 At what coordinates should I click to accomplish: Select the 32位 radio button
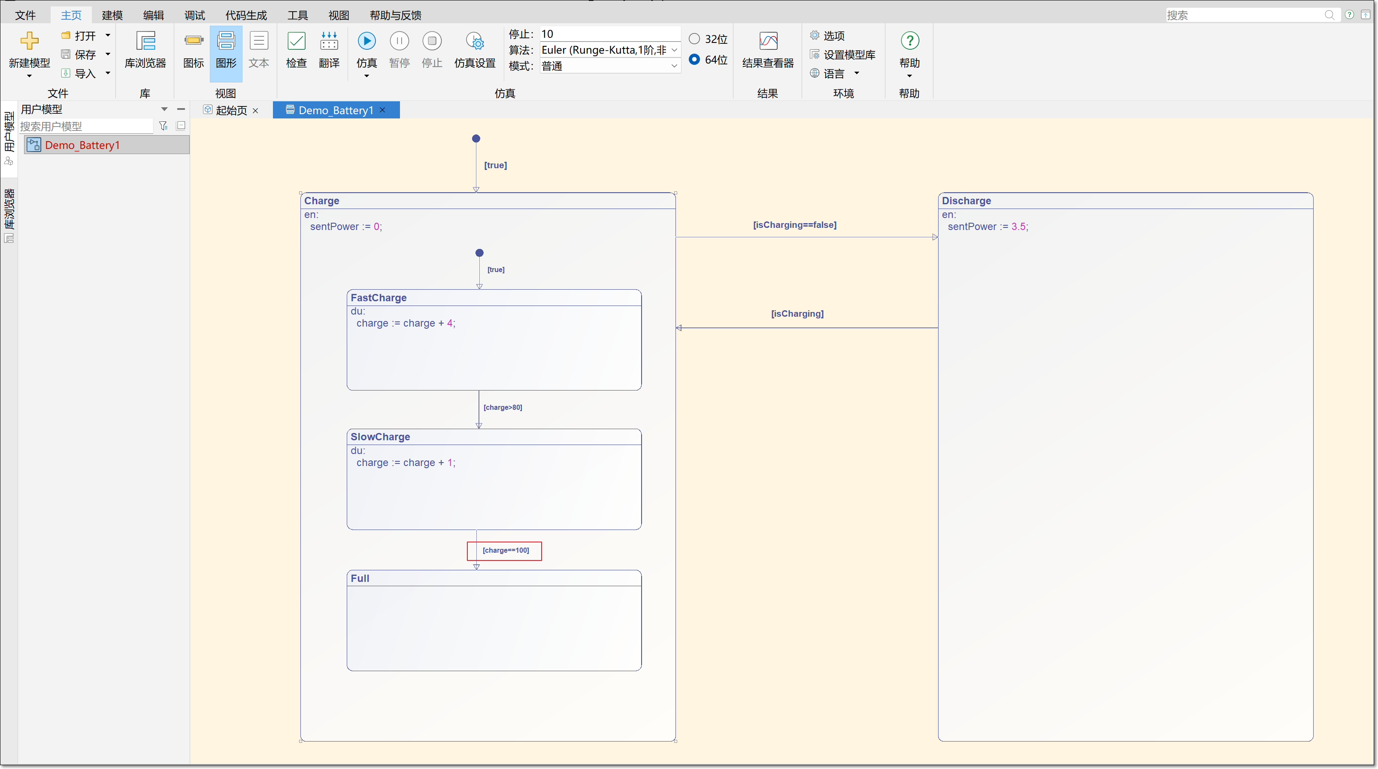[x=694, y=39]
